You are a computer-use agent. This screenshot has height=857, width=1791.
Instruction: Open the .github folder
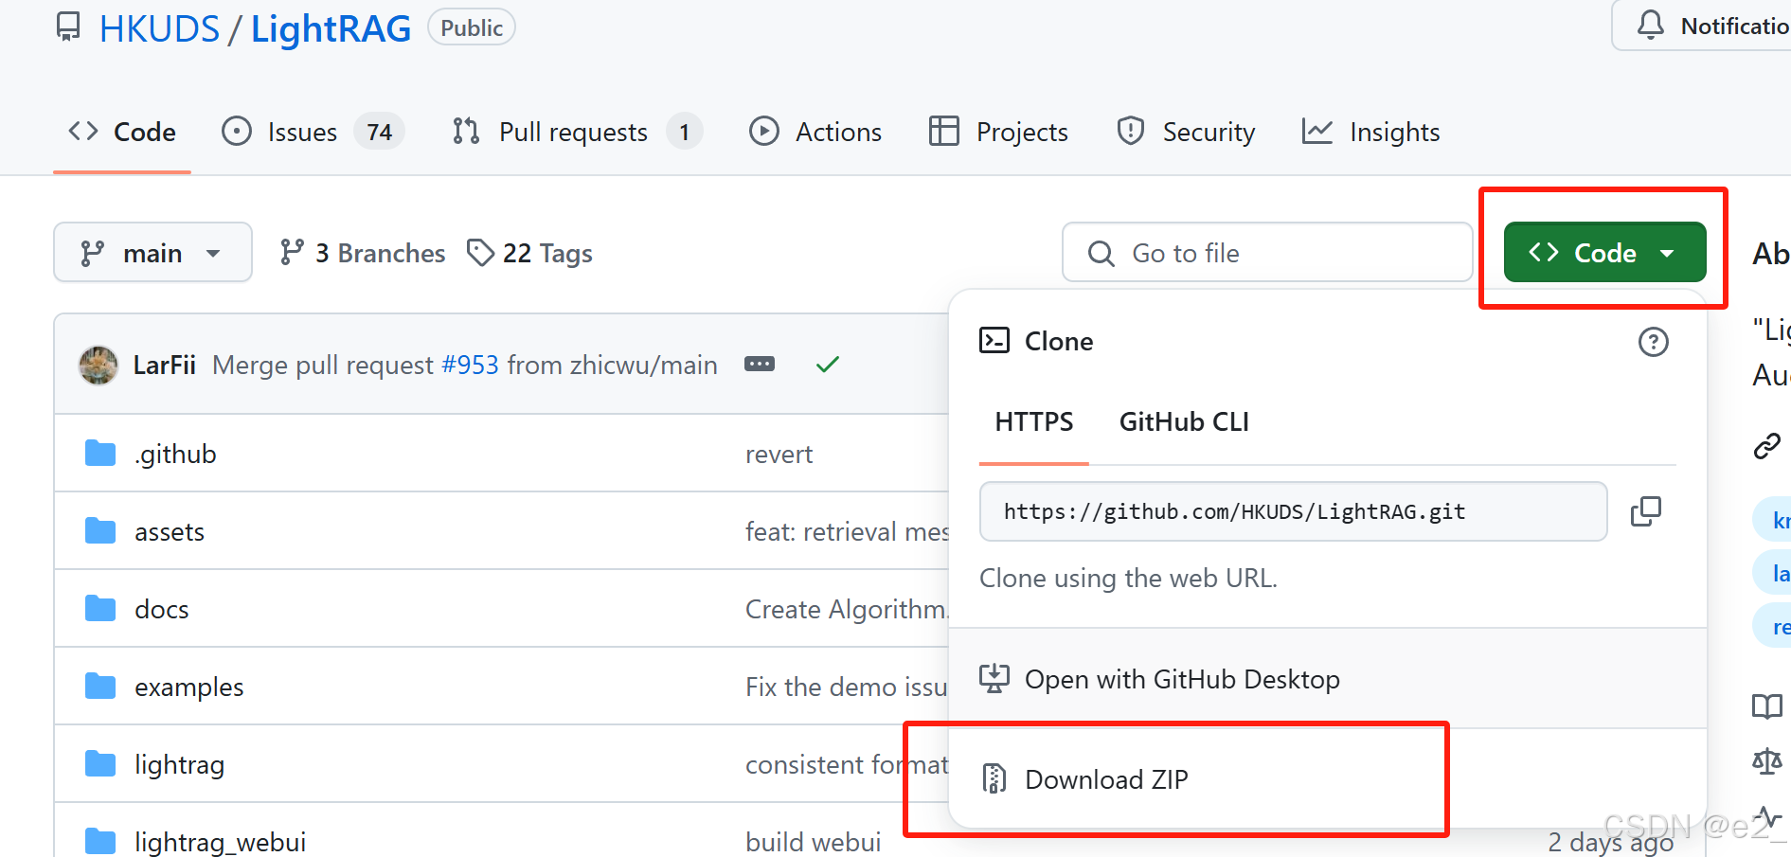175,454
